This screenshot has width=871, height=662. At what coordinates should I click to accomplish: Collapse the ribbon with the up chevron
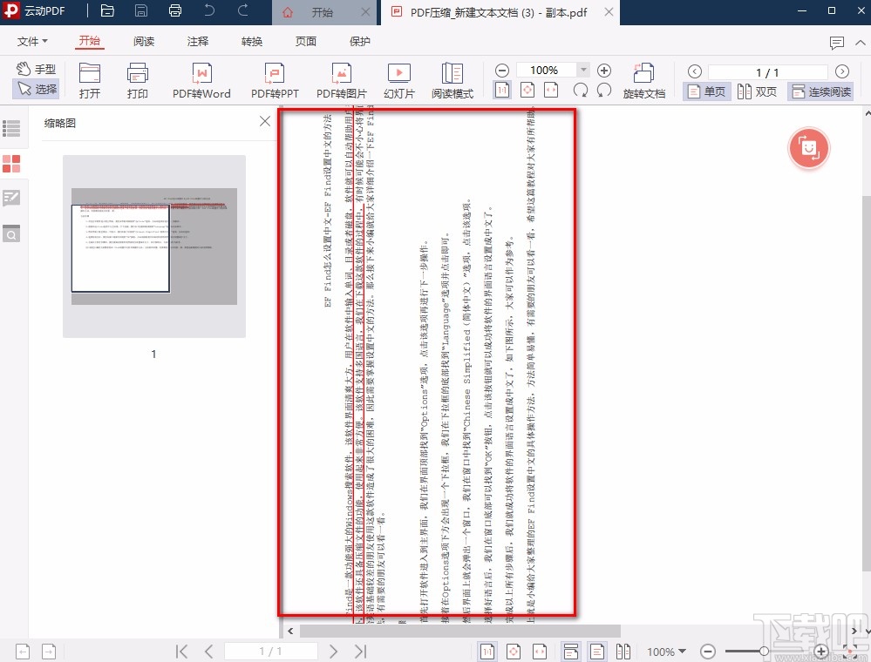861,42
